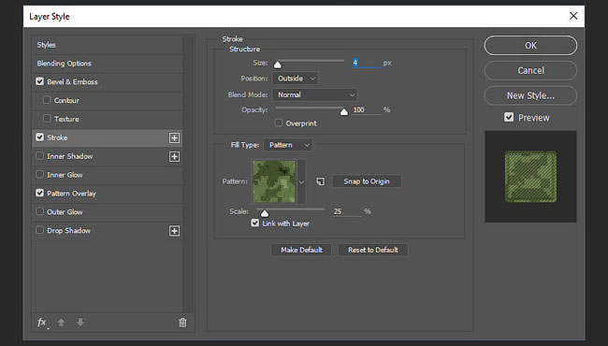Open the Fill Type Pattern dropdown
Screen dimensions: 608x346
click(x=288, y=145)
